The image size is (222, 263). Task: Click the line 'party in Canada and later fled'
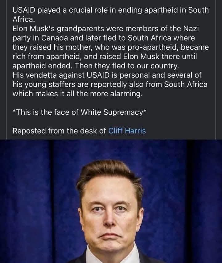pyautogui.click(x=104, y=38)
